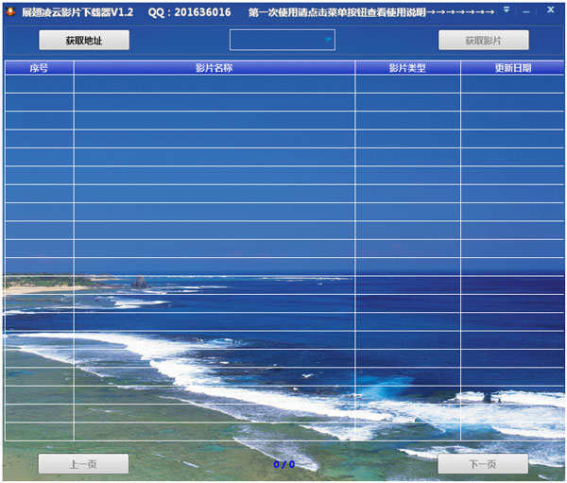Image resolution: width=567 pixels, height=483 pixels.
Task: Click the 0 / 0 page counter
Action: (283, 464)
